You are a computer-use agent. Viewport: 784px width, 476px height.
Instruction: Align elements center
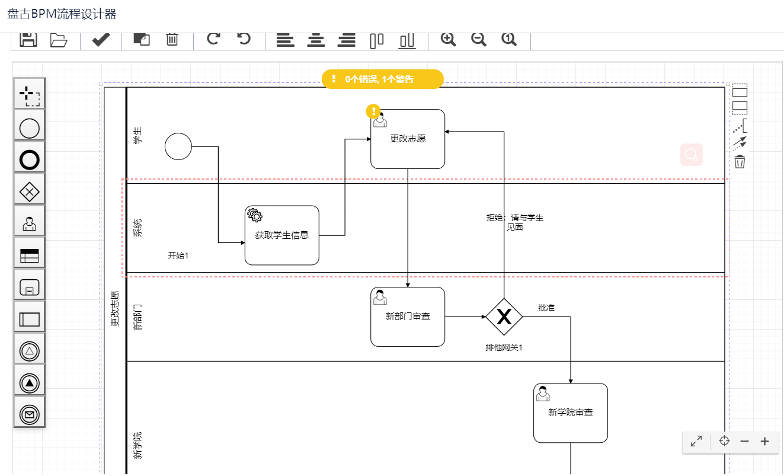click(316, 40)
